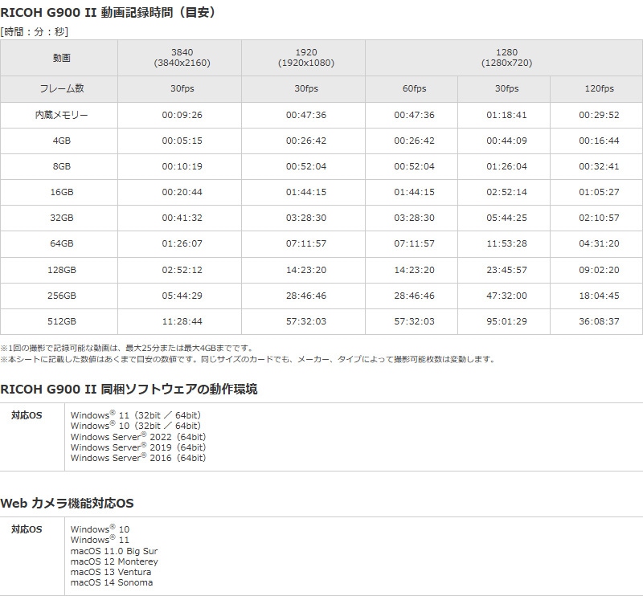Click Windows Server 2019 (64bit)

coord(138,447)
